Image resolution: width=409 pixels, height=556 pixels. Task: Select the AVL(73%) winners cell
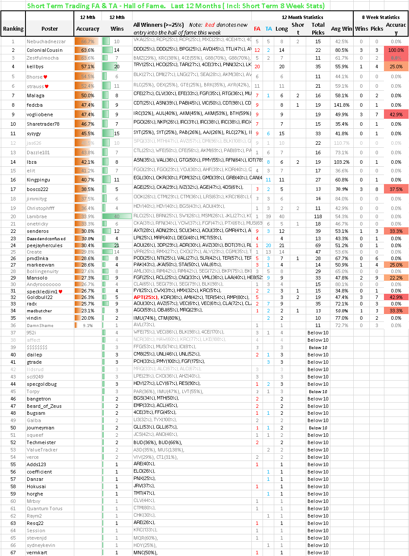(193, 325)
